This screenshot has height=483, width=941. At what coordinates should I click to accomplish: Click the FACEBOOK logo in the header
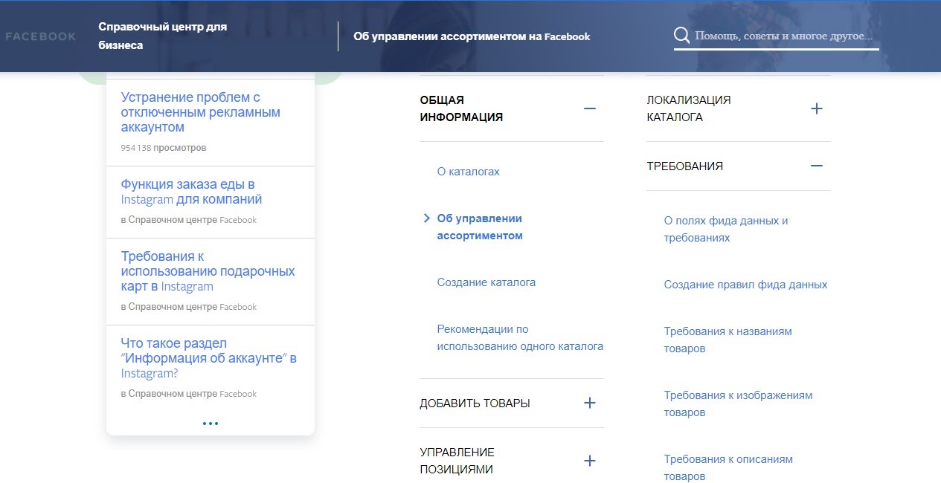click(x=41, y=35)
